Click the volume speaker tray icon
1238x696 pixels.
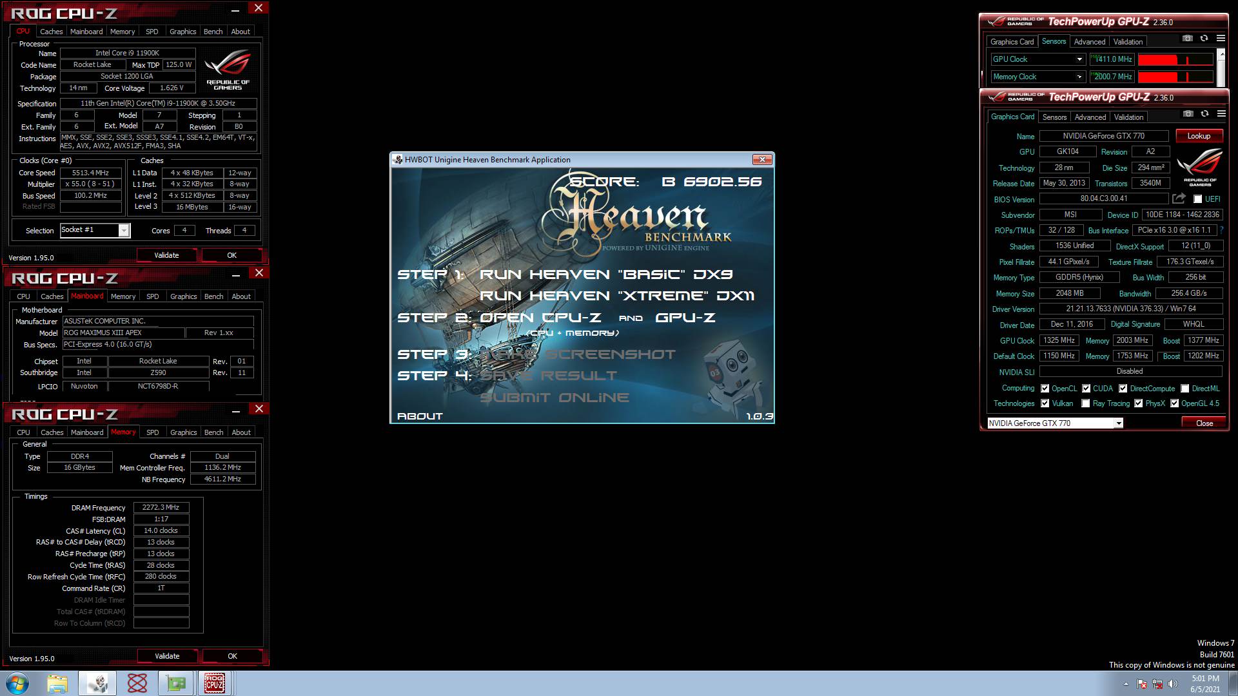[x=1172, y=684]
